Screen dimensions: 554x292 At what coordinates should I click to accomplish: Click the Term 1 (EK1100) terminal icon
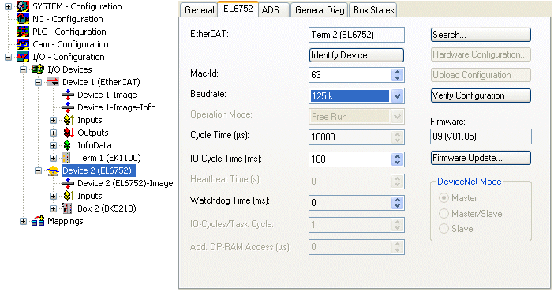pyautogui.click(x=66, y=158)
